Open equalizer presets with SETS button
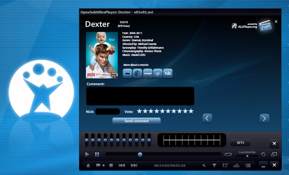The image size is (289, 175). pyautogui.click(x=240, y=143)
